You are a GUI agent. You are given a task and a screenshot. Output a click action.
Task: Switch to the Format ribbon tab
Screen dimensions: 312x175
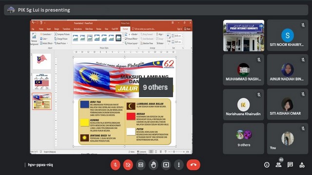pyautogui.click(x=125, y=29)
